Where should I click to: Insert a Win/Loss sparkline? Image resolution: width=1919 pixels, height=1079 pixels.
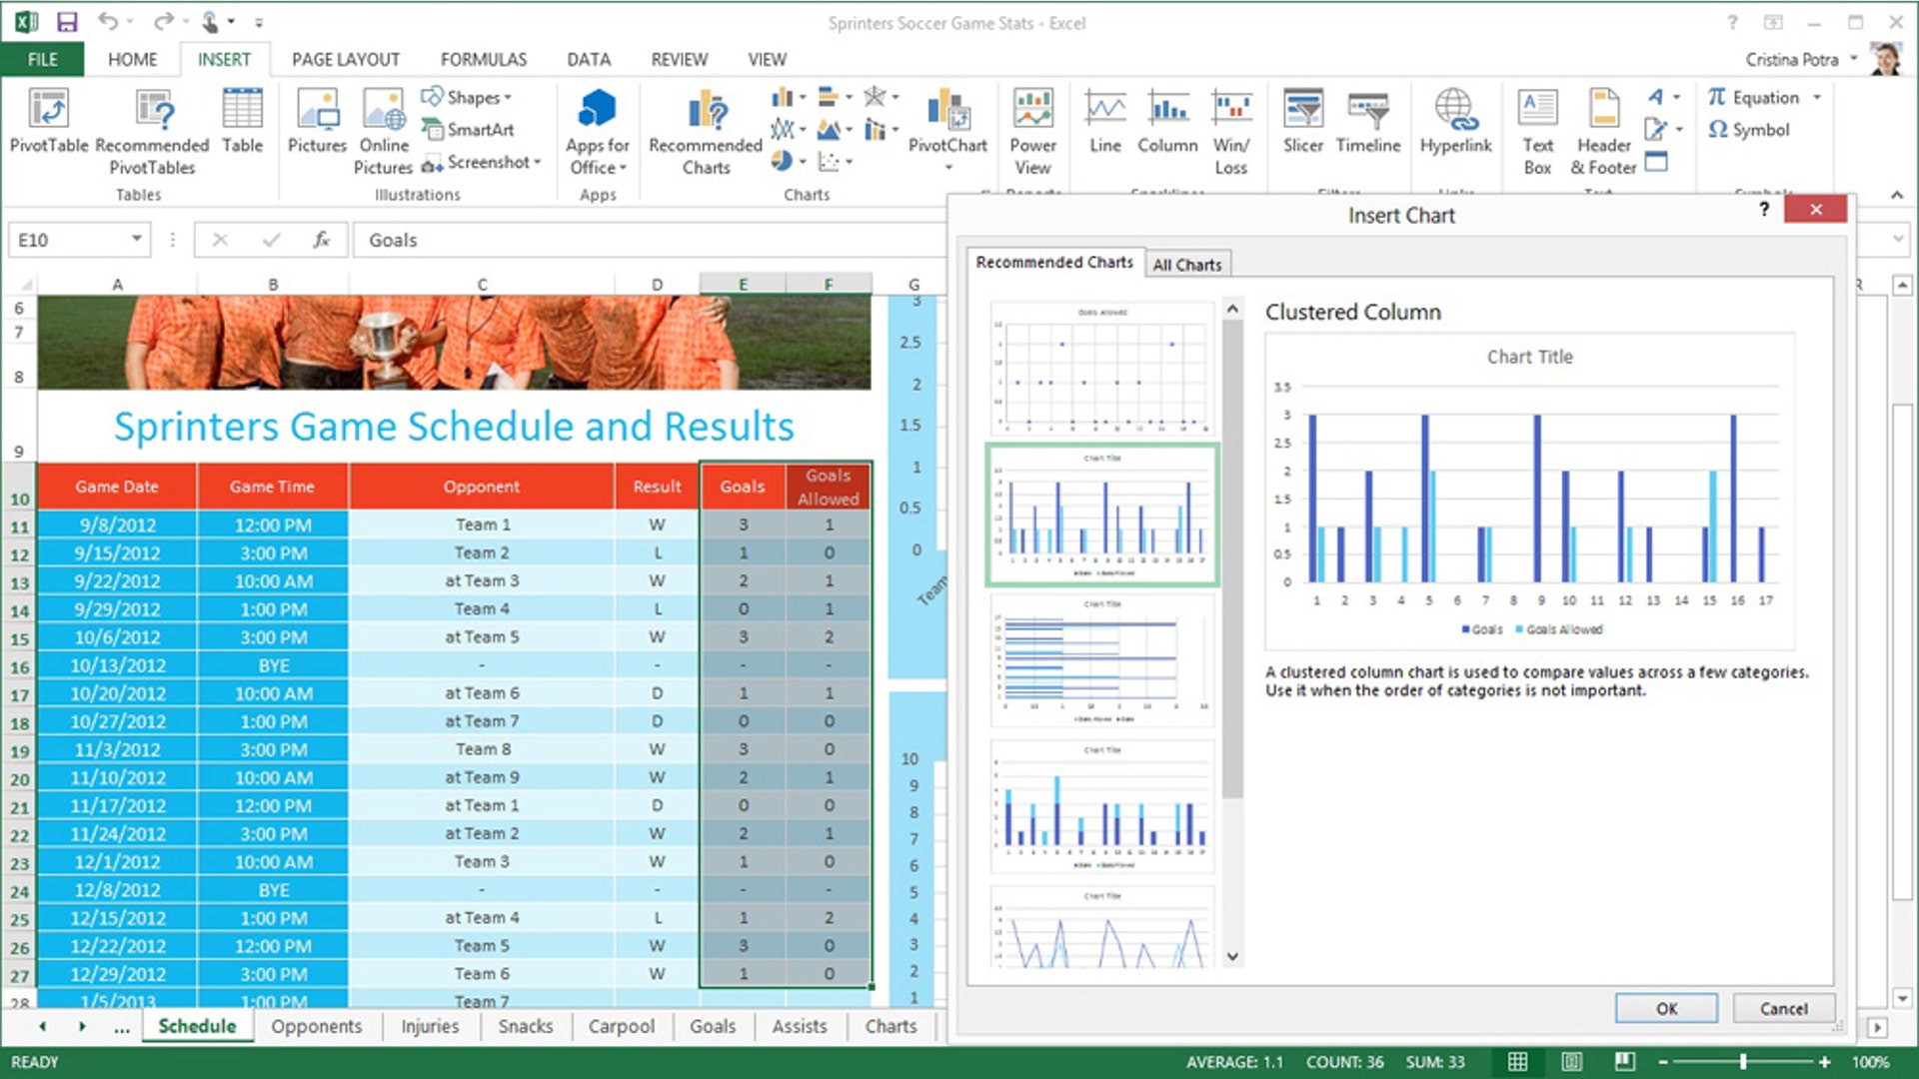point(1231,130)
